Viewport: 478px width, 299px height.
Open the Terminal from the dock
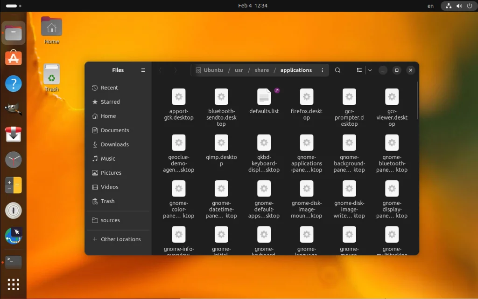coord(13,262)
